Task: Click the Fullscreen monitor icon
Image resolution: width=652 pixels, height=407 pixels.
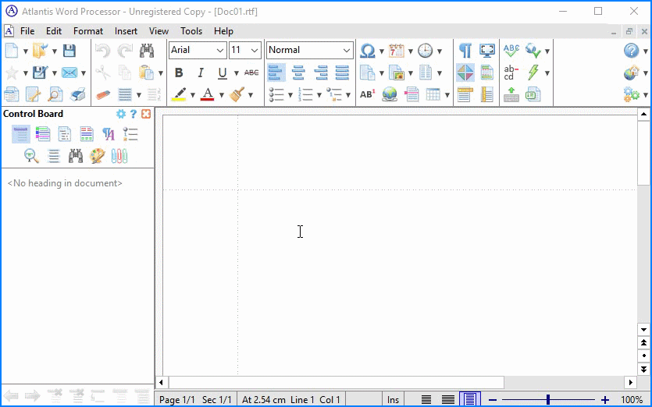Action: [x=487, y=51]
